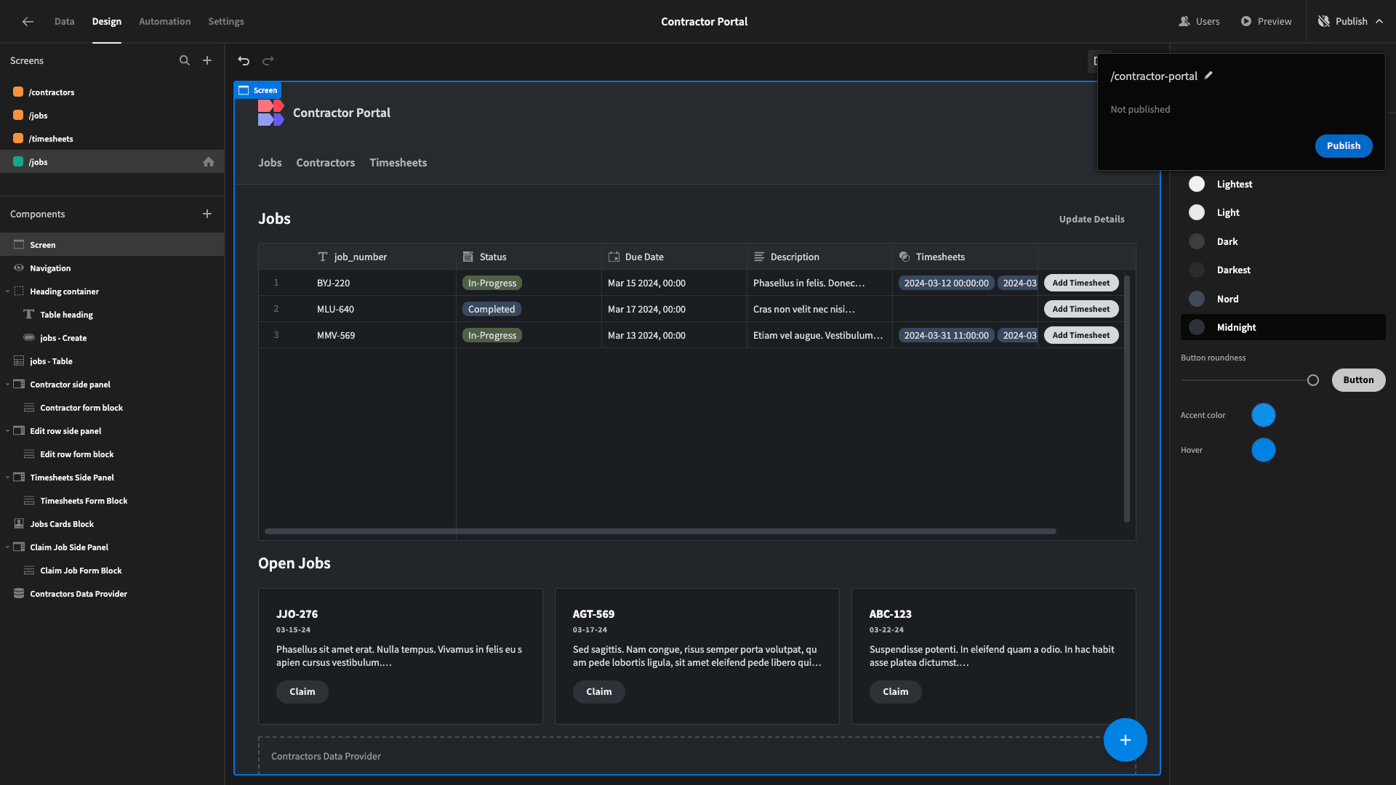This screenshot has height=785, width=1396.
Task: Click the undo arrow icon
Action: point(244,61)
